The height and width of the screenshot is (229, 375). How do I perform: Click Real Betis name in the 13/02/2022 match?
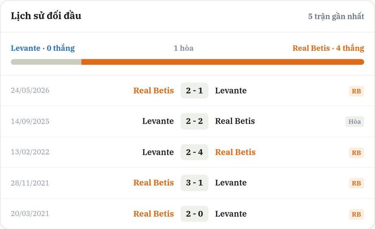(235, 152)
